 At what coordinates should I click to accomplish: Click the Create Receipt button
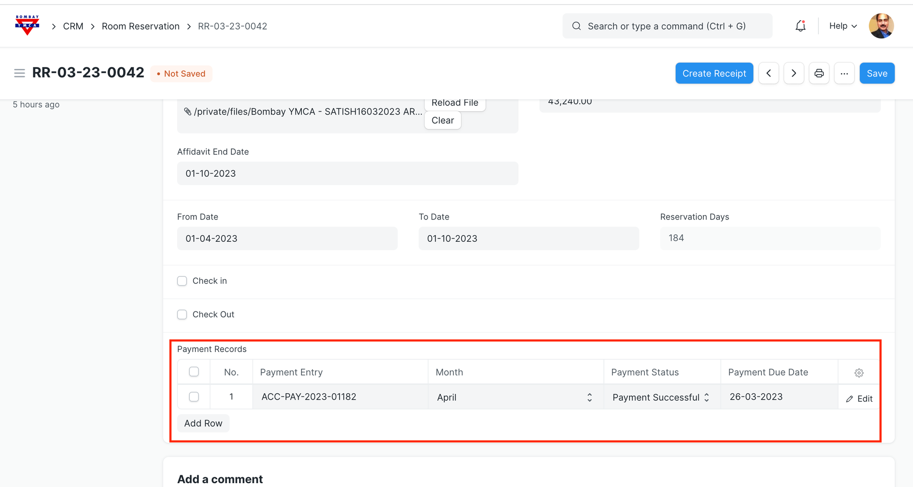point(714,73)
